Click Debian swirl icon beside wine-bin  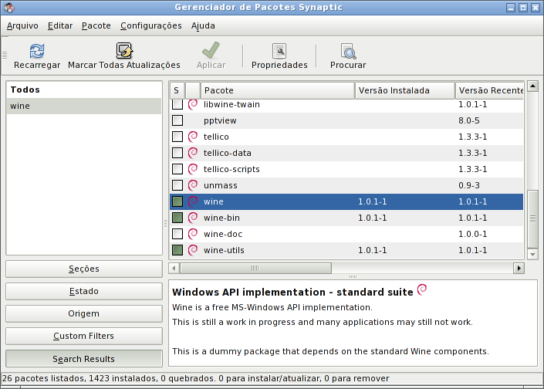(x=193, y=218)
